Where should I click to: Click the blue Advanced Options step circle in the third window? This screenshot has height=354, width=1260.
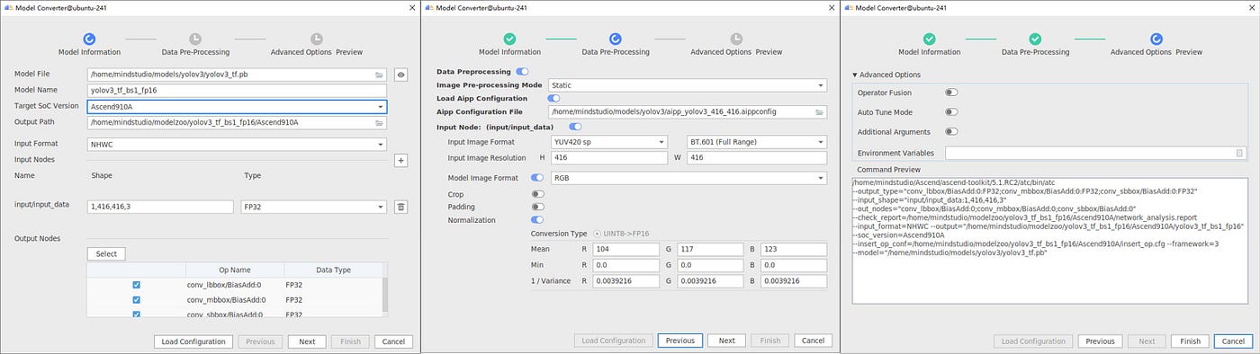(1156, 39)
